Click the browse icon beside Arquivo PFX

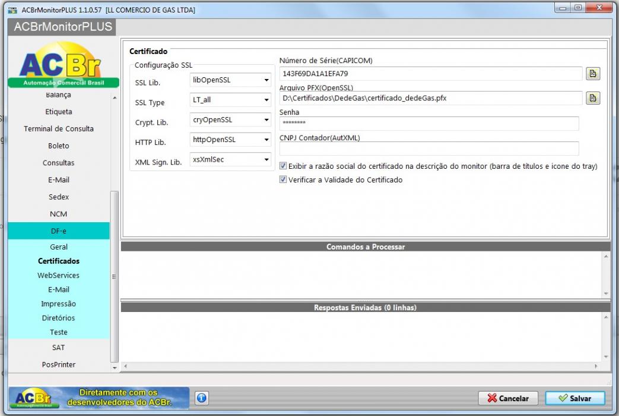point(592,98)
